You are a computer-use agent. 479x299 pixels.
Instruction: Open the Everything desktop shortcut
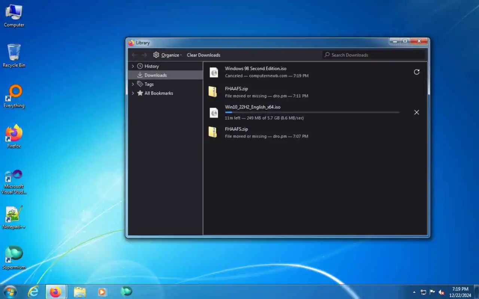[14, 96]
